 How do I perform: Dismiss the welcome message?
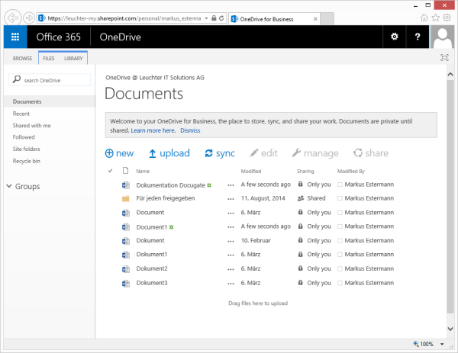pyautogui.click(x=190, y=130)
